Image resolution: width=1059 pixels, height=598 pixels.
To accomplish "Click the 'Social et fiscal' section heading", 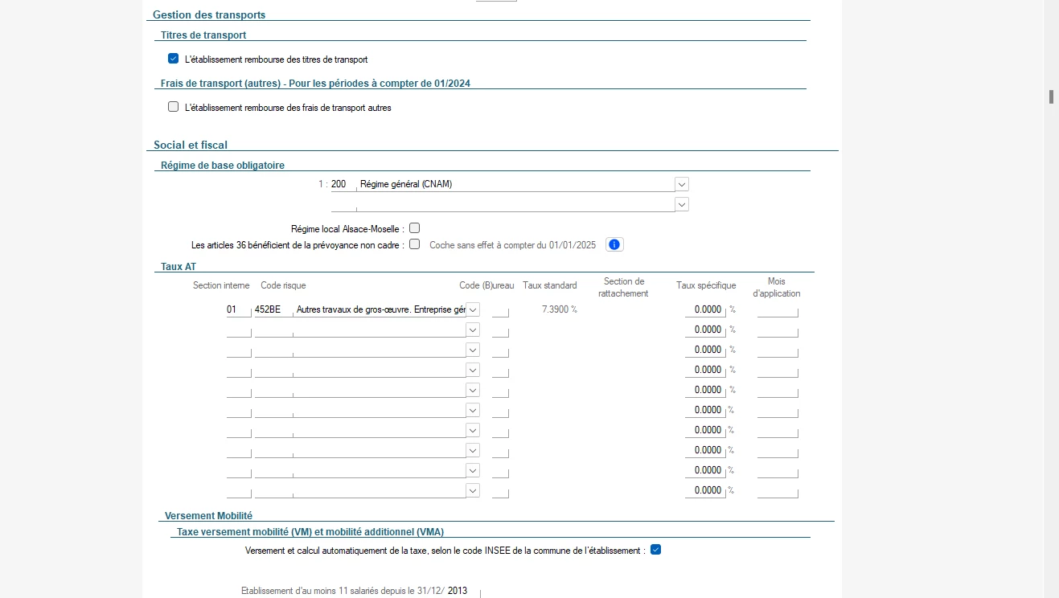I will tap(191, 145).
